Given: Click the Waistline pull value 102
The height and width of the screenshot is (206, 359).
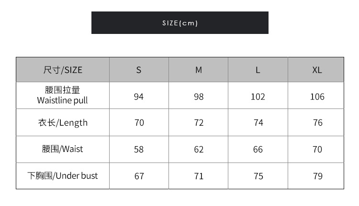Looking at the screenshot, I should tap(258, 97).
